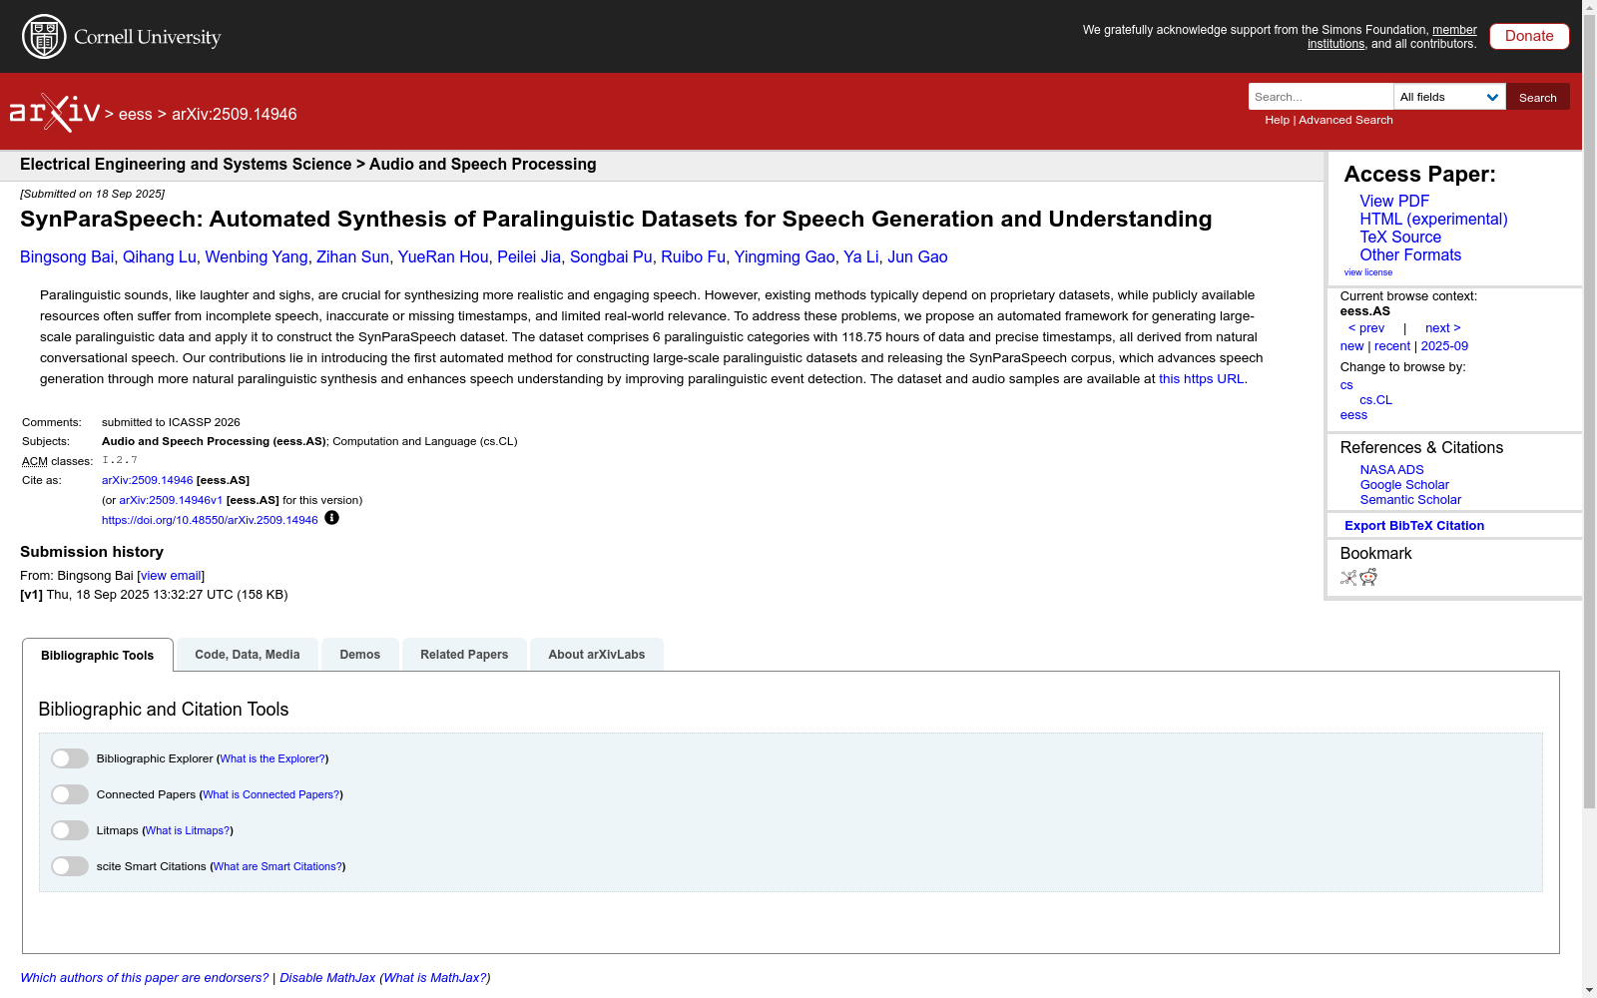
Task: Browse by cs.CL context
Action: 1375,400
